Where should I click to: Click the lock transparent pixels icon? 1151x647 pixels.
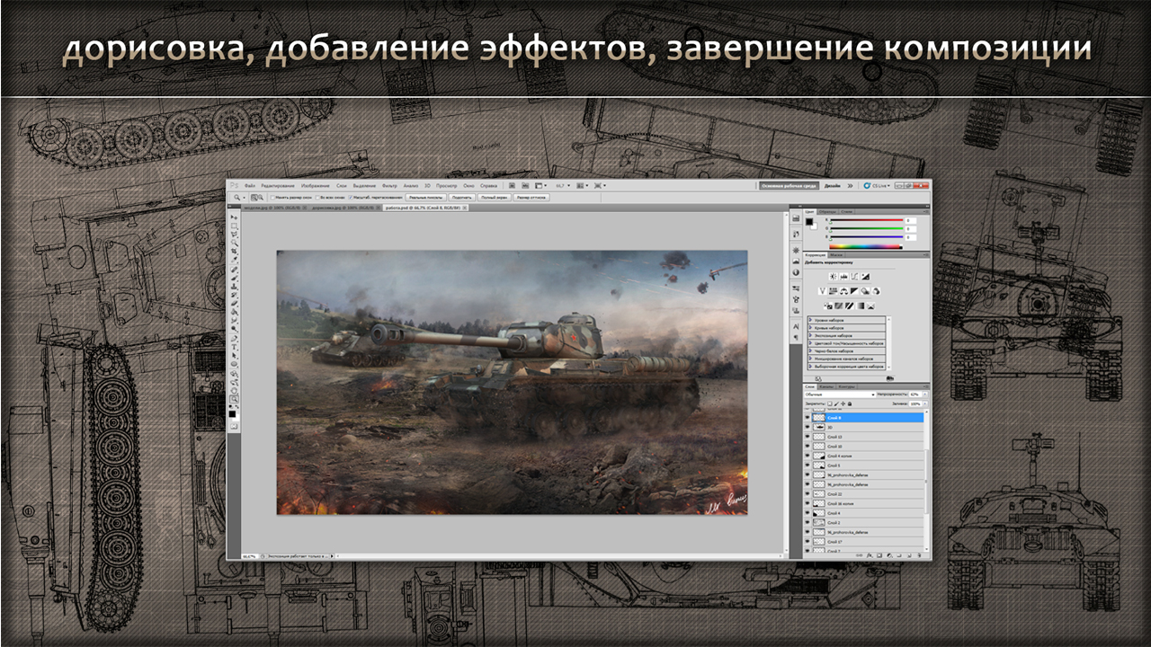830,403
